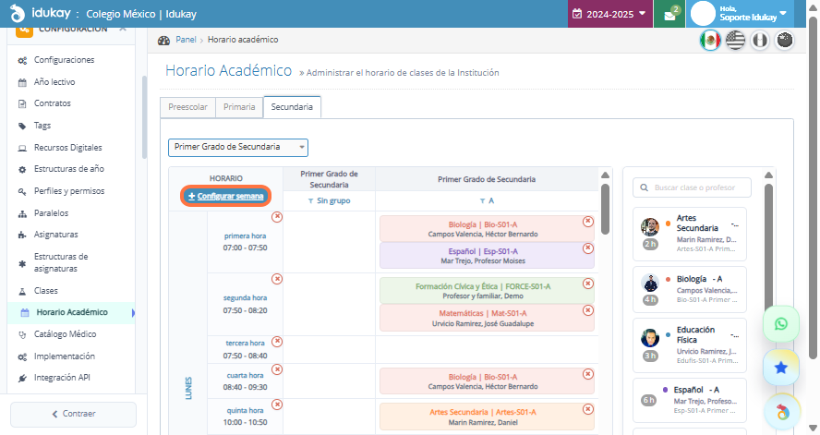The height and width of the screenshot is (435, 820).
Task: Click the Biología | Bio-S01-A block at primera hora
Action: [487, 229]
